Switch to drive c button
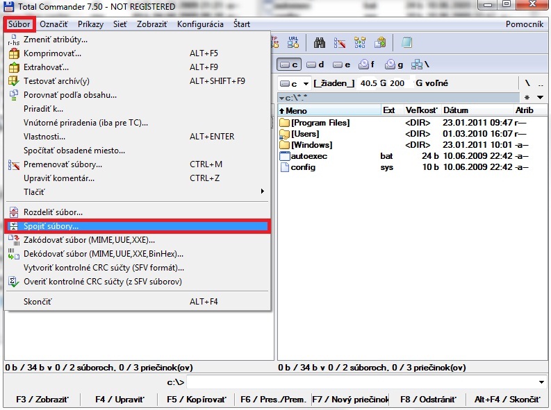 (289, 65)
